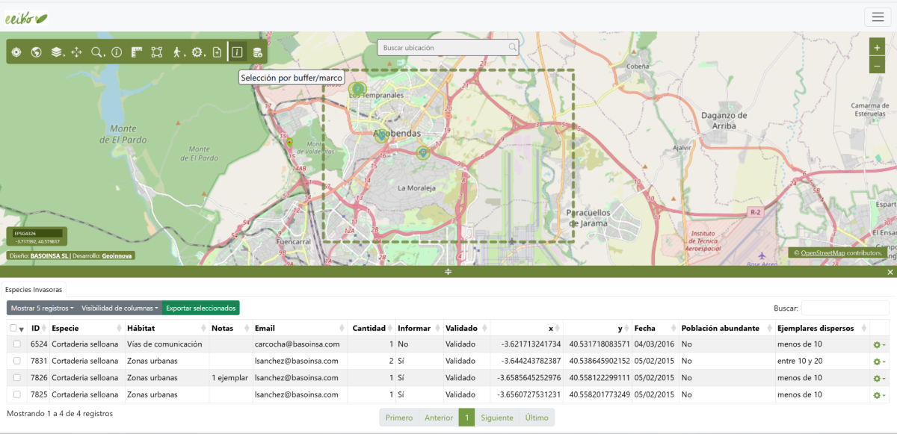
Task: Toggle the buffer/frame selection tool
Action: click(237, 52)
